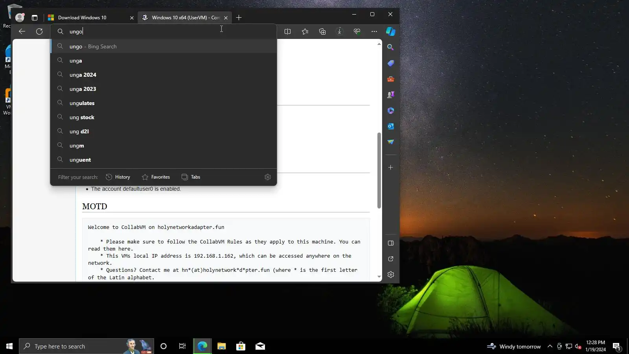Image resolution: width=629 pixels, height=354 pixels.
Task: Open the sidebar pop-out link icon
Action: click(x=390, y=259)
